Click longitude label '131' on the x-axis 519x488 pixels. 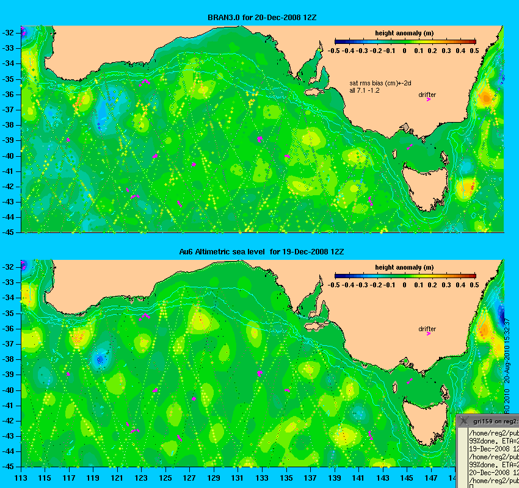238,478
